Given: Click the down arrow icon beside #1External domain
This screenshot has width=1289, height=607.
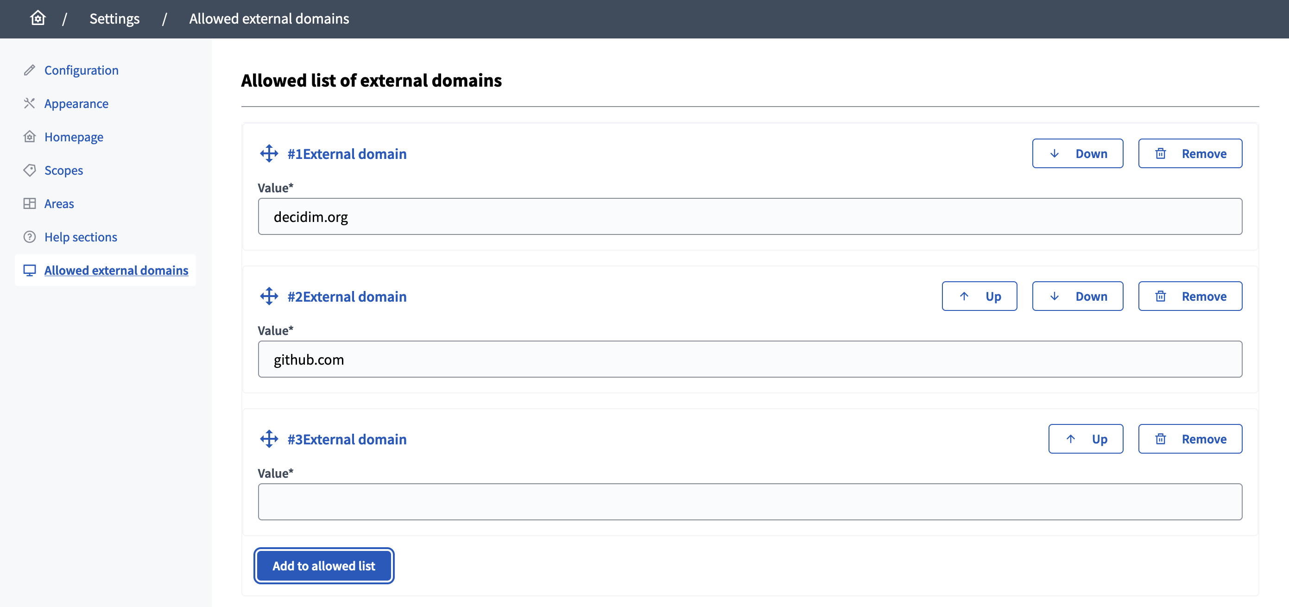Looking at the screenshot, I should click(1055, 154).
